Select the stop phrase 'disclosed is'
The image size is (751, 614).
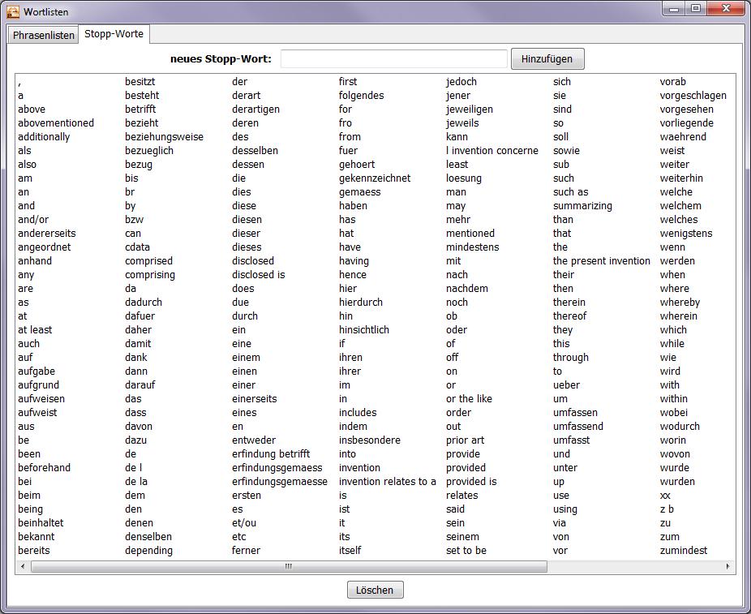[x=259, y=275]
